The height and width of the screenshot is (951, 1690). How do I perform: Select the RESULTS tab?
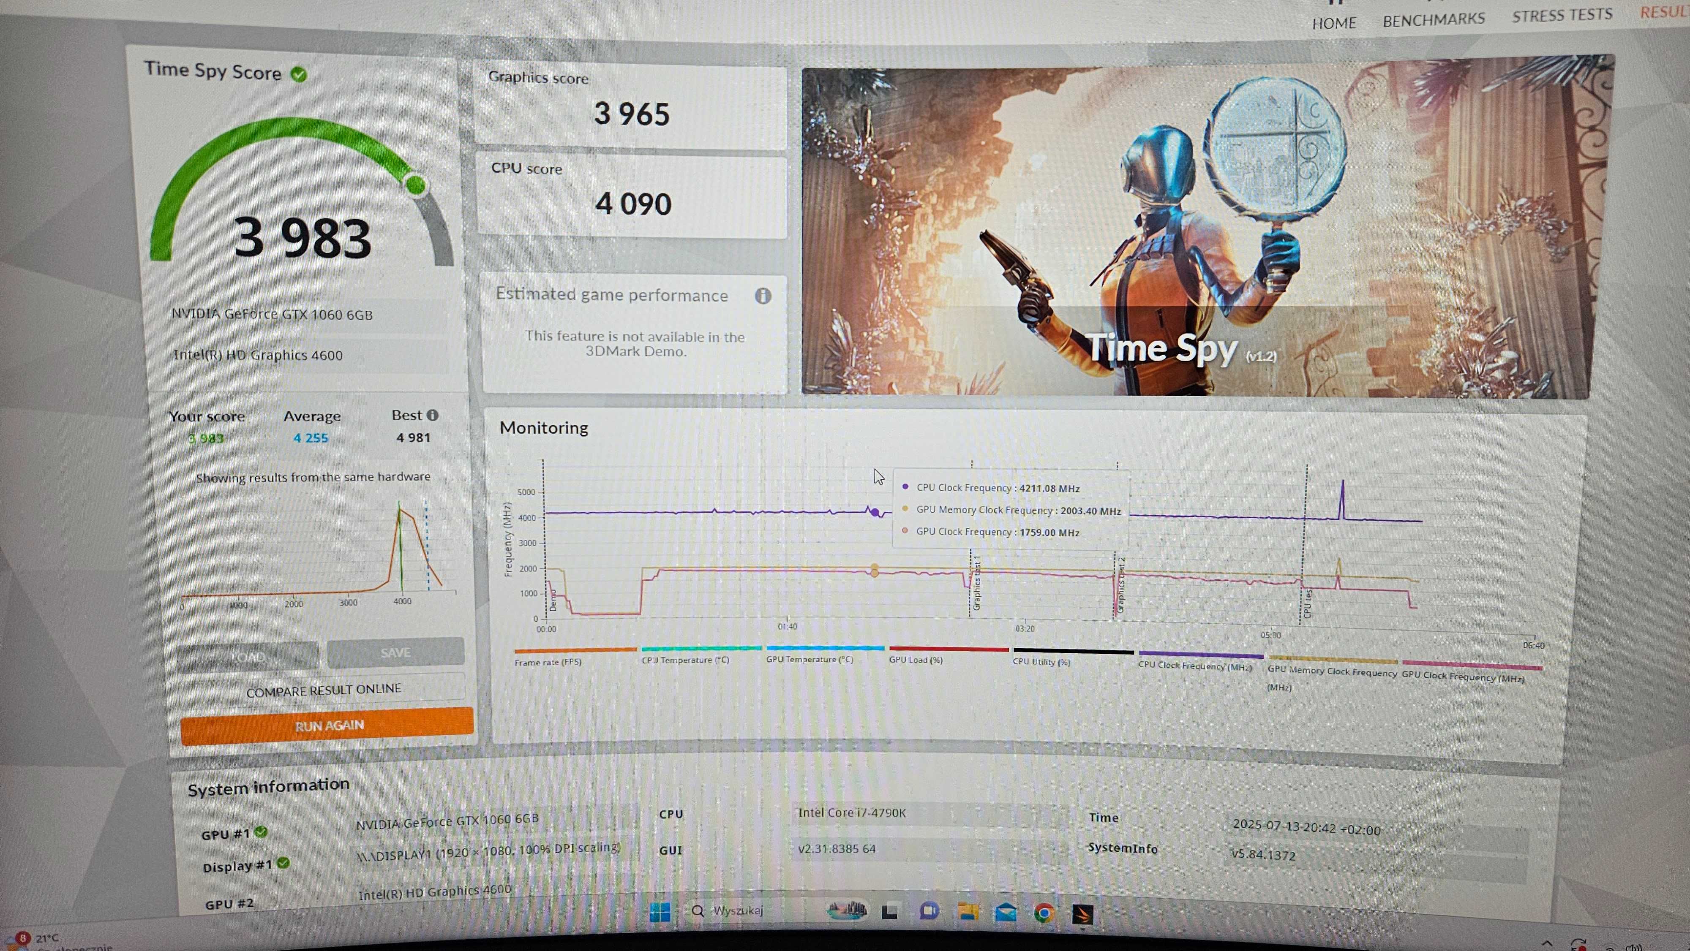(1664, 12)
